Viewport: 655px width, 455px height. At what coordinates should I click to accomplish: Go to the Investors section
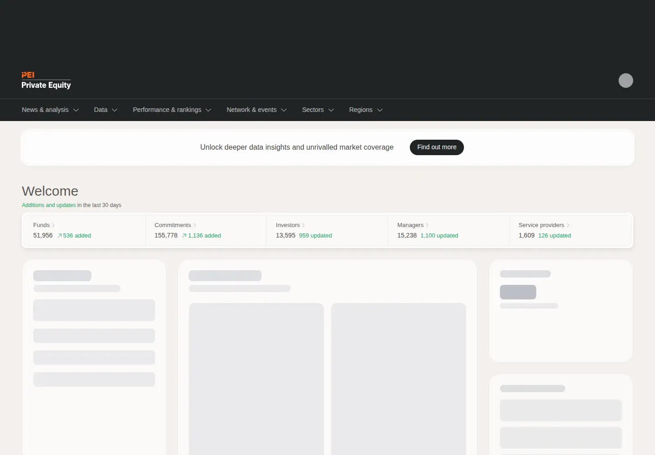pos(290,225)
